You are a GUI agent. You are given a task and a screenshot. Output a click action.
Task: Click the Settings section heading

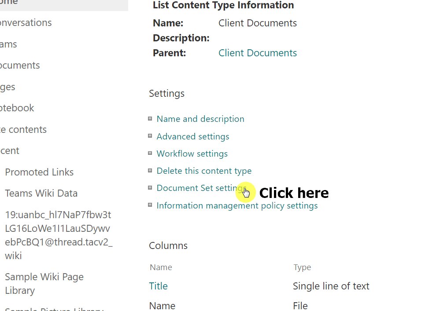166,94
